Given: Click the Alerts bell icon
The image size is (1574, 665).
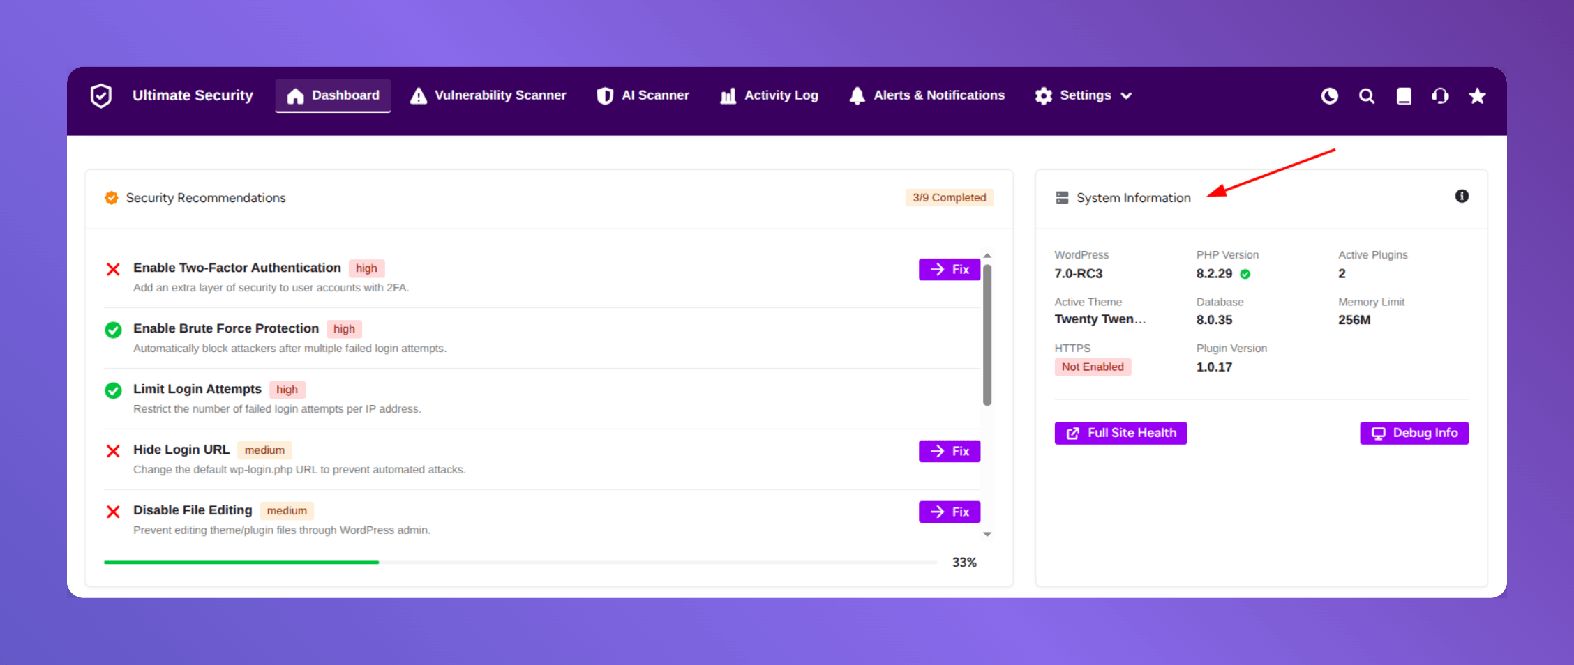Looking at the screenshot, I should click(x=857, y=96).
